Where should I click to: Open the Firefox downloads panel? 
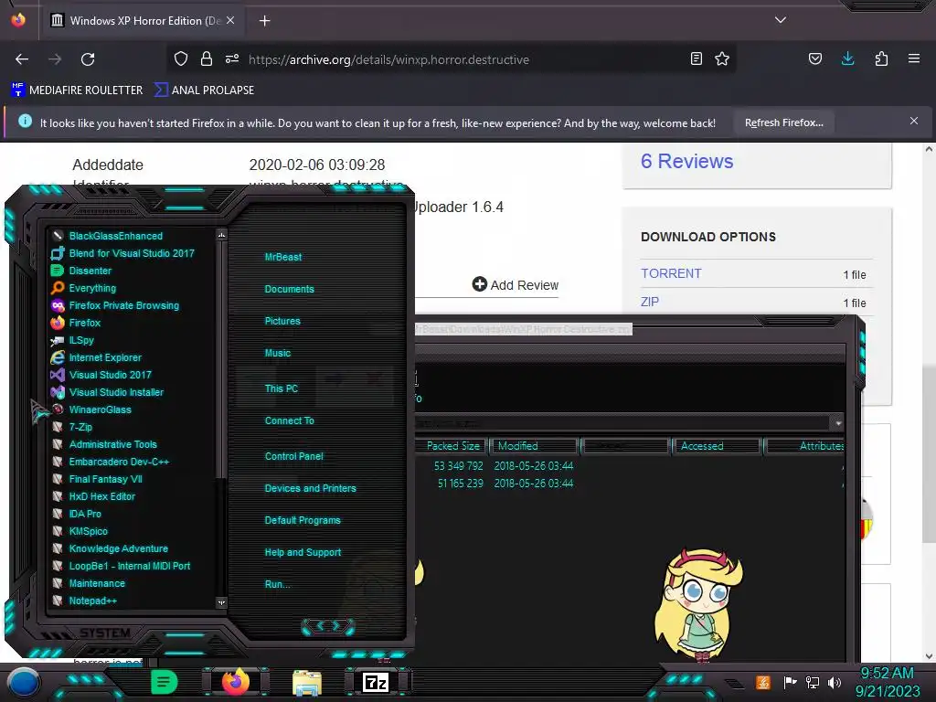(847, 58)
